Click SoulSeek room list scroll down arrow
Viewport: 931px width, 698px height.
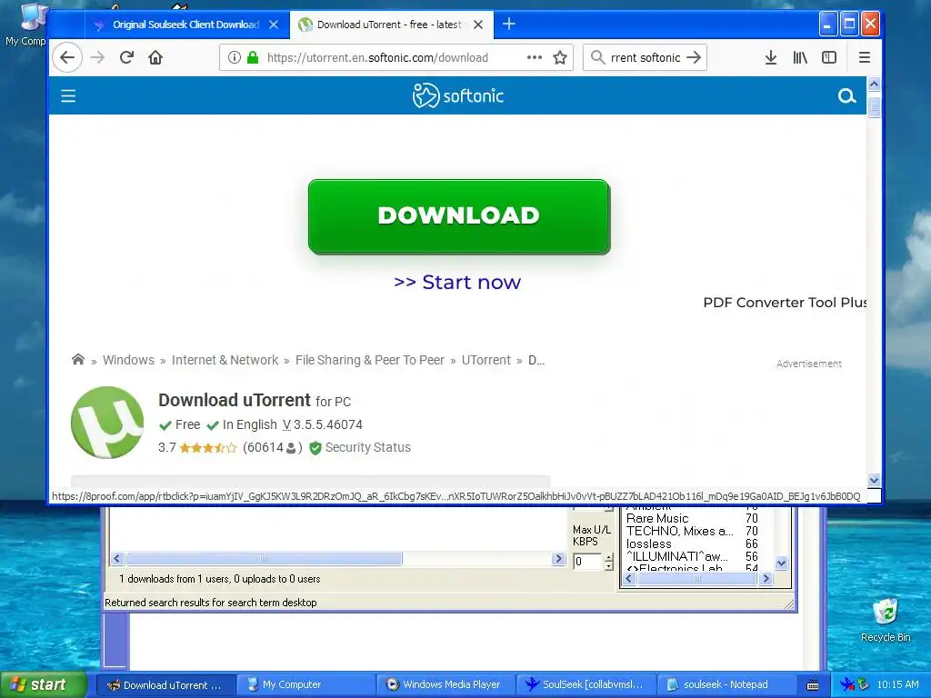781,563
